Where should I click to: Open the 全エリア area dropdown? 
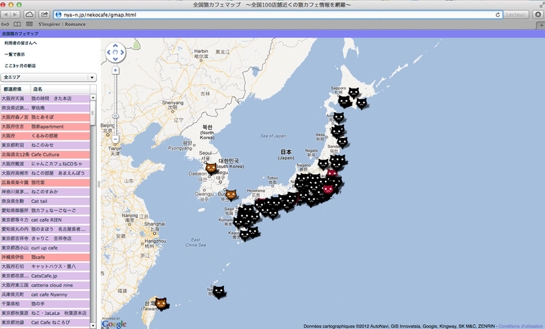coord(48,77)
